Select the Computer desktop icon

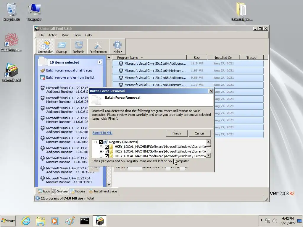[34, 12]
